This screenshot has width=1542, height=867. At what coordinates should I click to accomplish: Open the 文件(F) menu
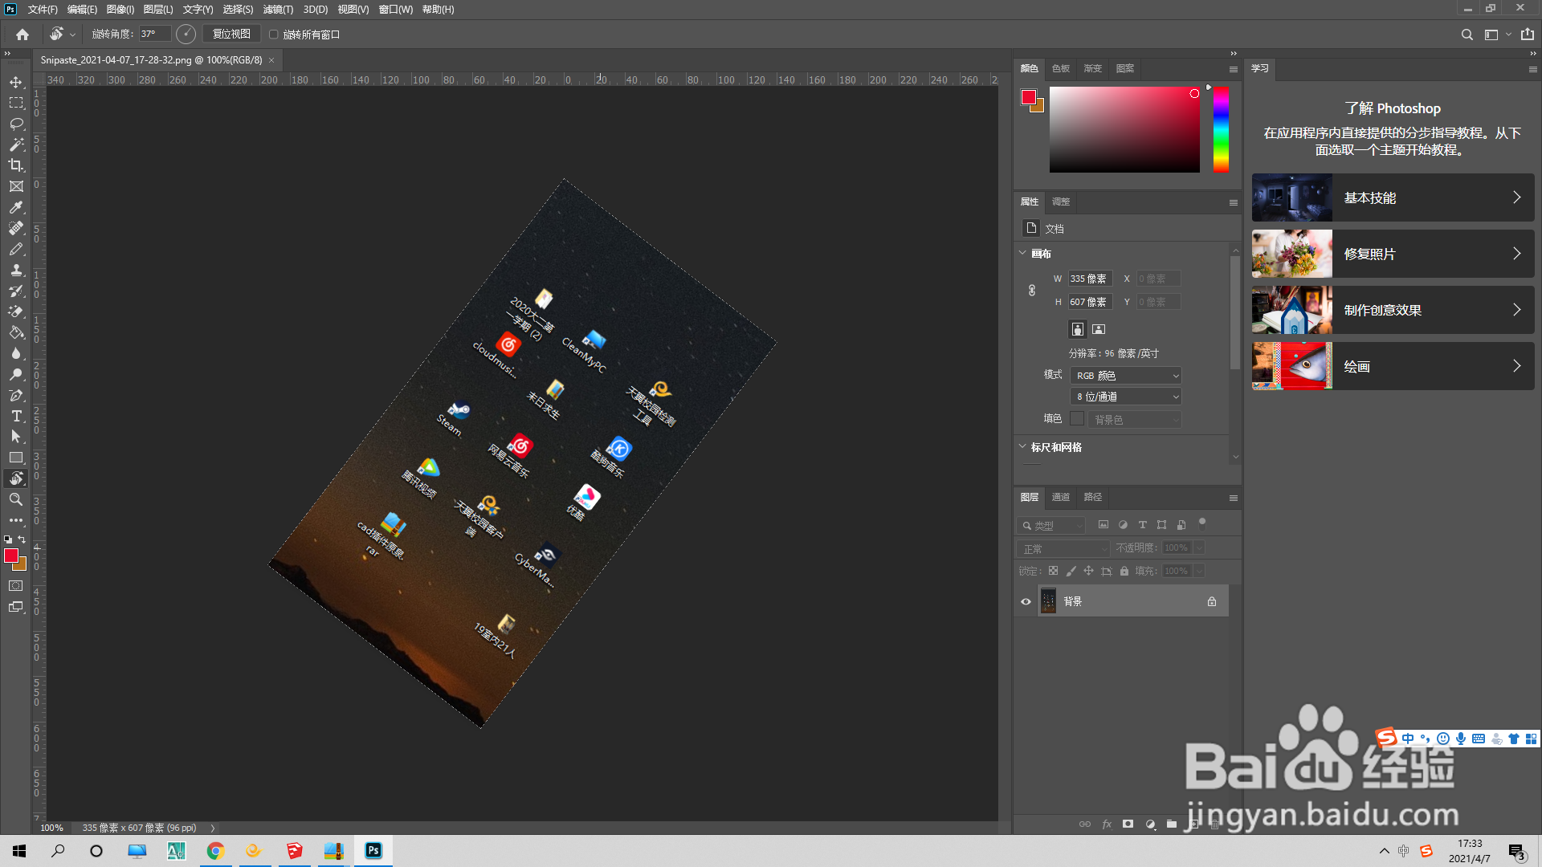(43, 10)
